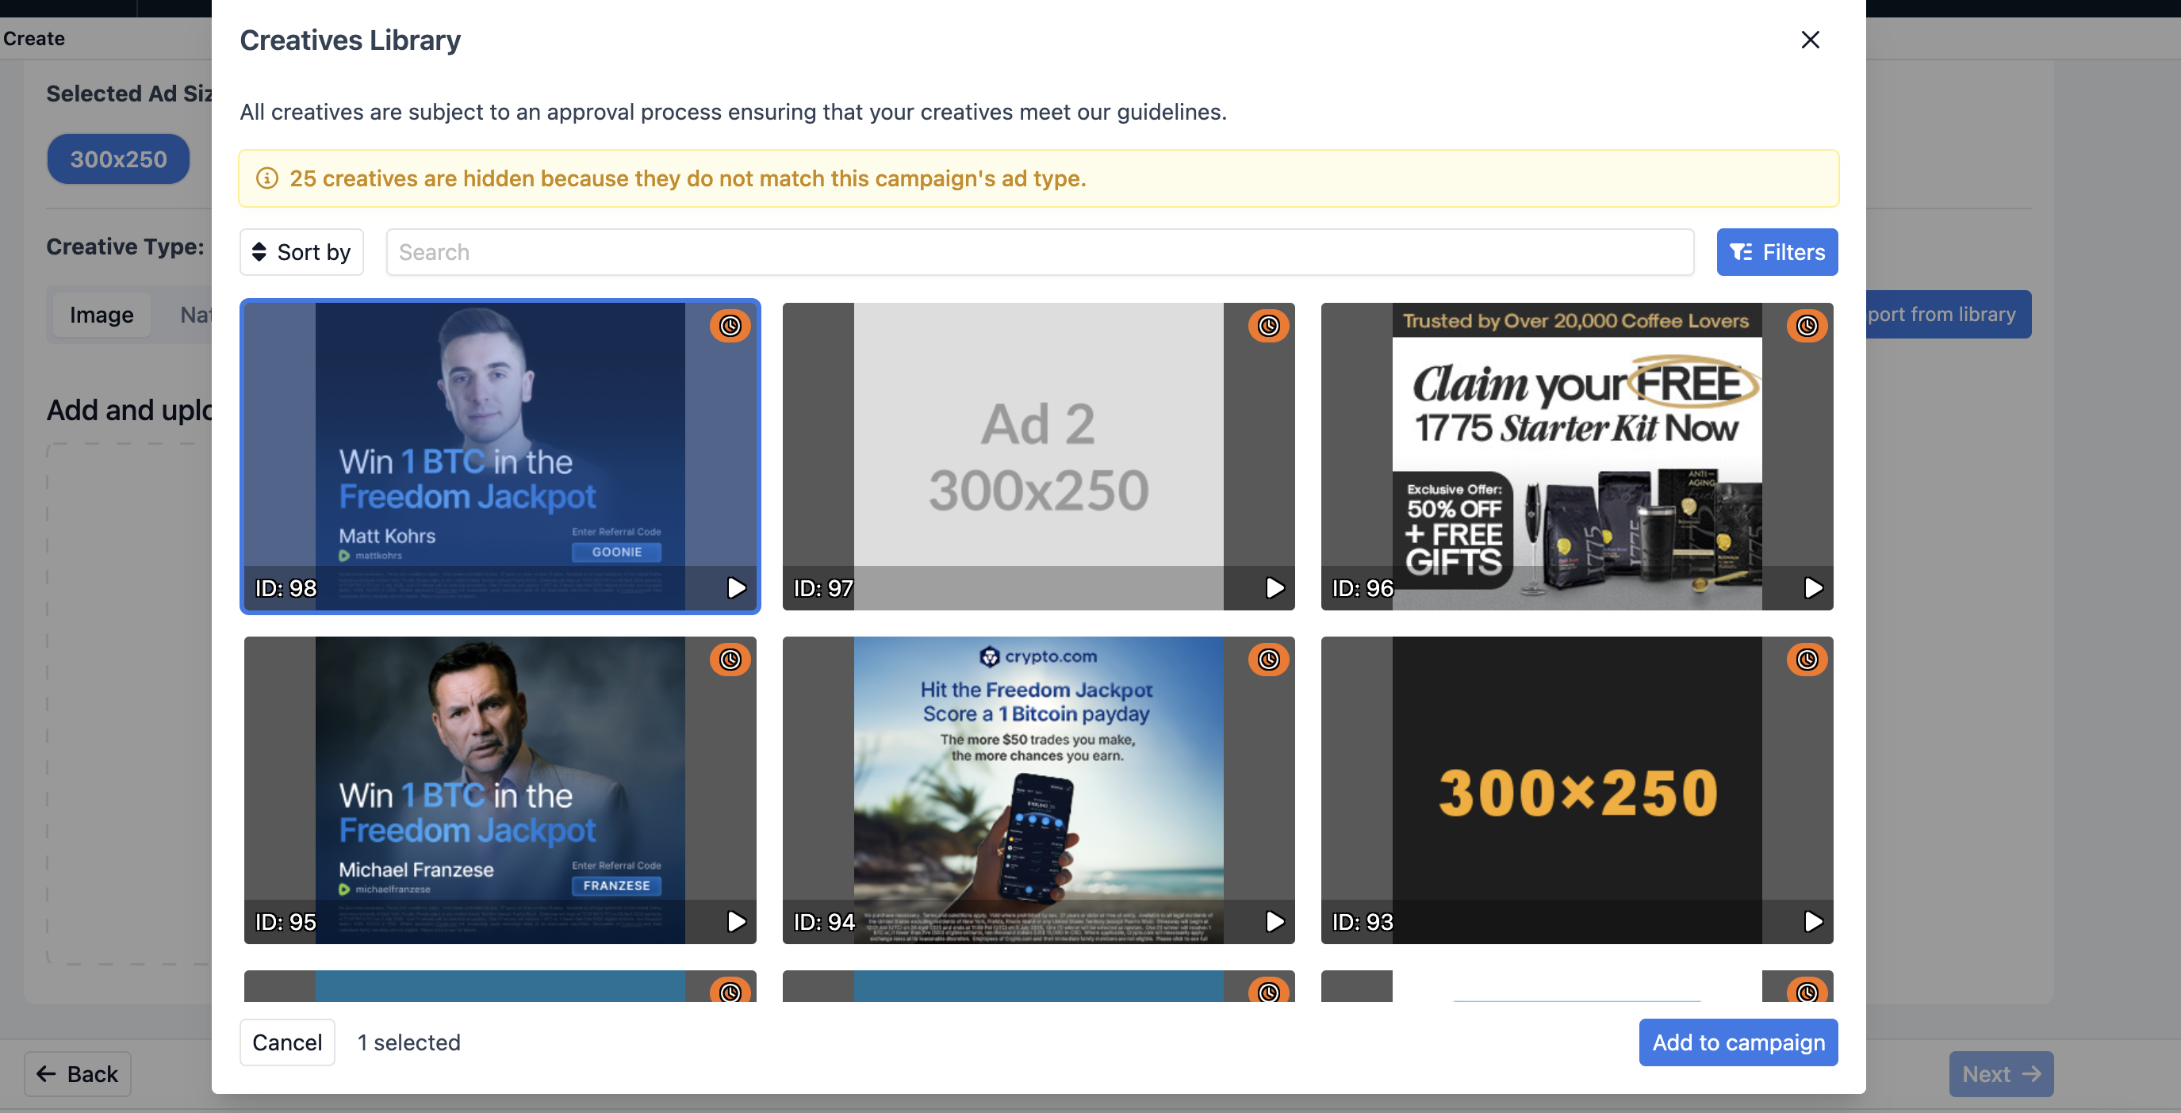Select the 1775 Starter Kit coffee creative
The height and width of the screenshot is (1113, 2181).
tap(1577, 456)
